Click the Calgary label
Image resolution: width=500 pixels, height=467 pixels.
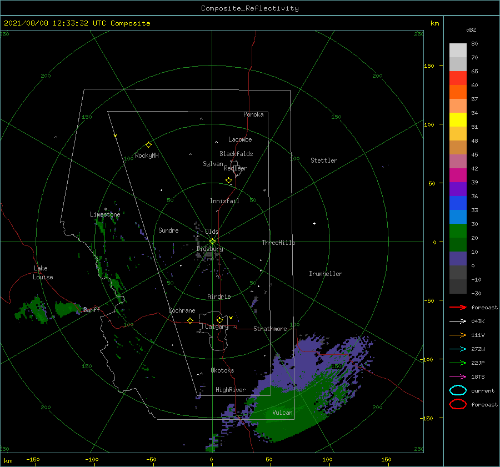tap(217, 327)
